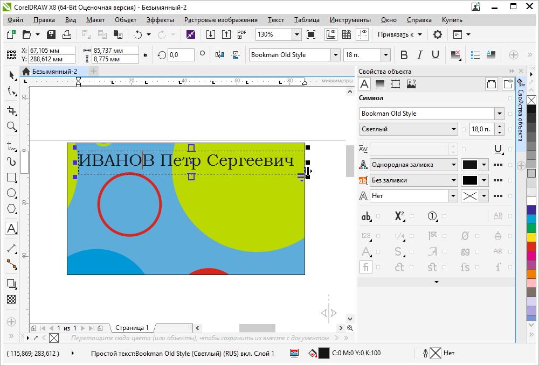
Task: Open the Файл menu
Action: pos(16,20)
